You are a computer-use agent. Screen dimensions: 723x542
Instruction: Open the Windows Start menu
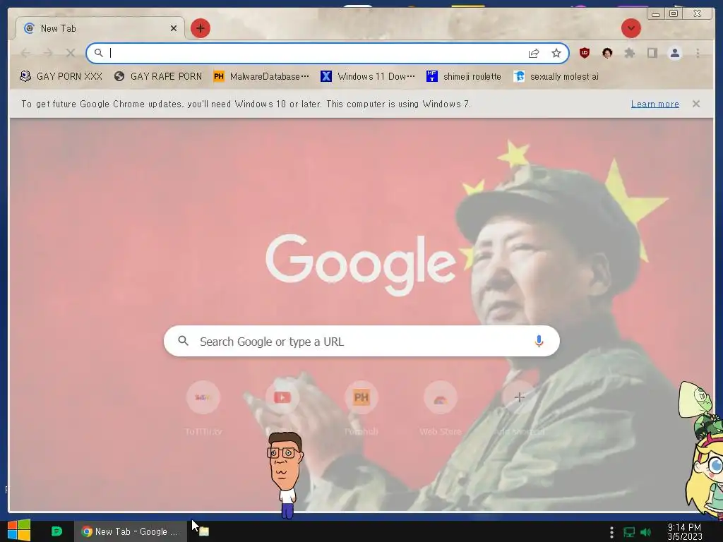click(x=19, y=531)
